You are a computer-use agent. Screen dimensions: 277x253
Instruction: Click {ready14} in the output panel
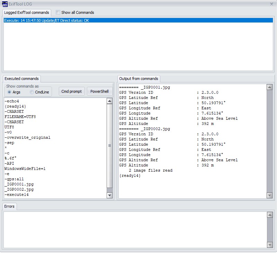pos(130,176)
